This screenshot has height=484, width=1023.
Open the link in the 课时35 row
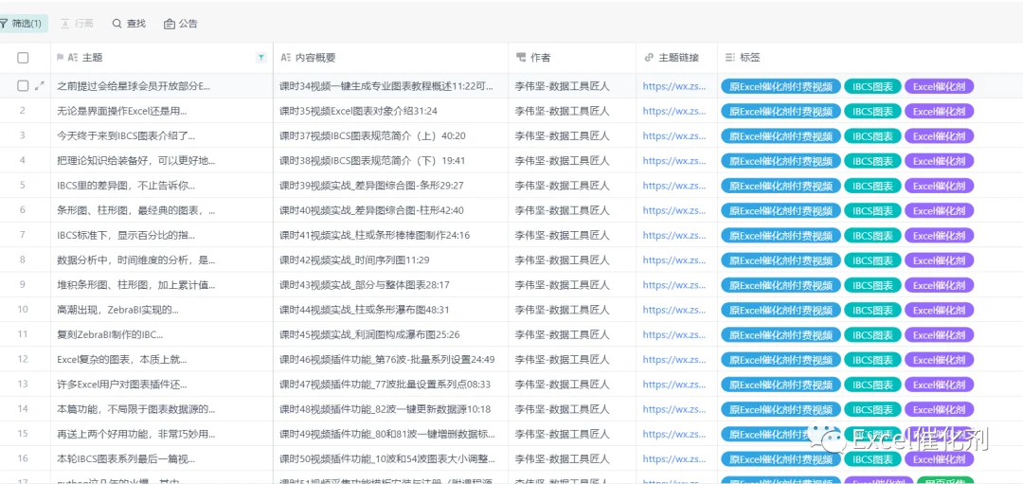point(674,111)
